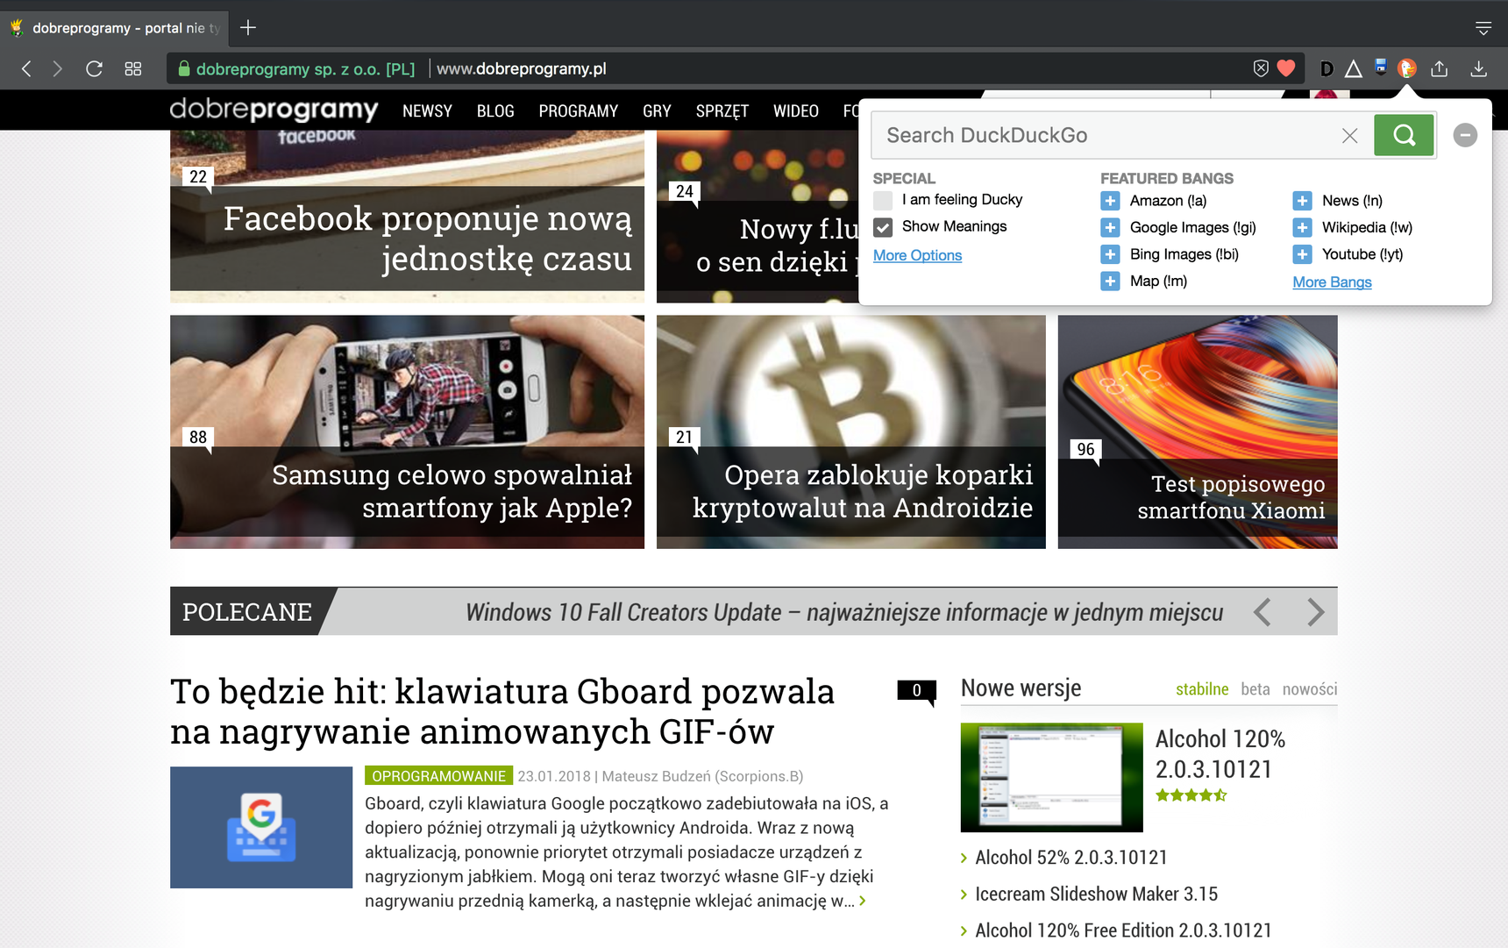Click the 0 comments badge beside Gboard headline
Screen dimensions: 1508x948
pos(917,691)
